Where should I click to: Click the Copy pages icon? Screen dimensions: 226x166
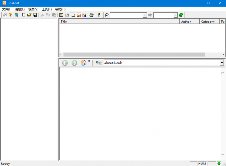[48, 15]
